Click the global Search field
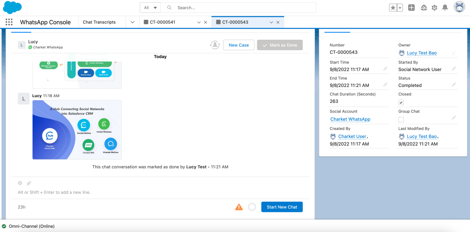 pos(238,8)
